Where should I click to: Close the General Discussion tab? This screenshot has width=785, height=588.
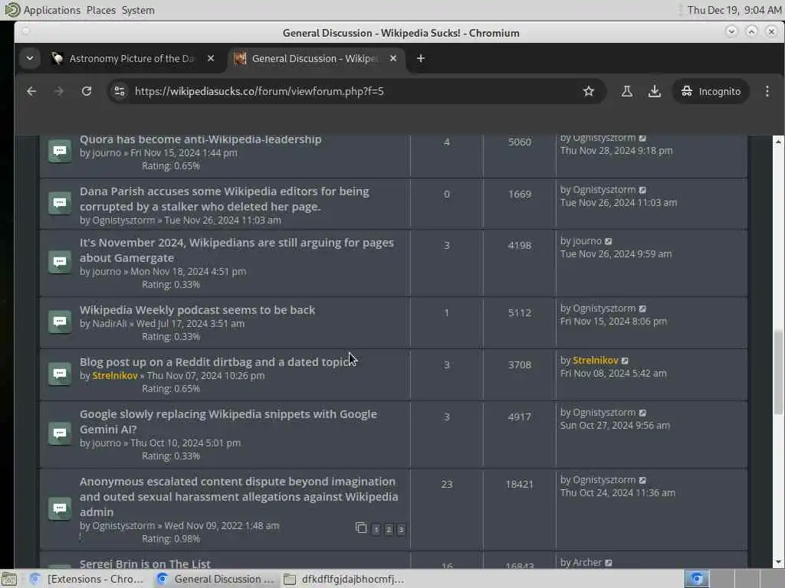pyautogui.click(x=393, y=58)
